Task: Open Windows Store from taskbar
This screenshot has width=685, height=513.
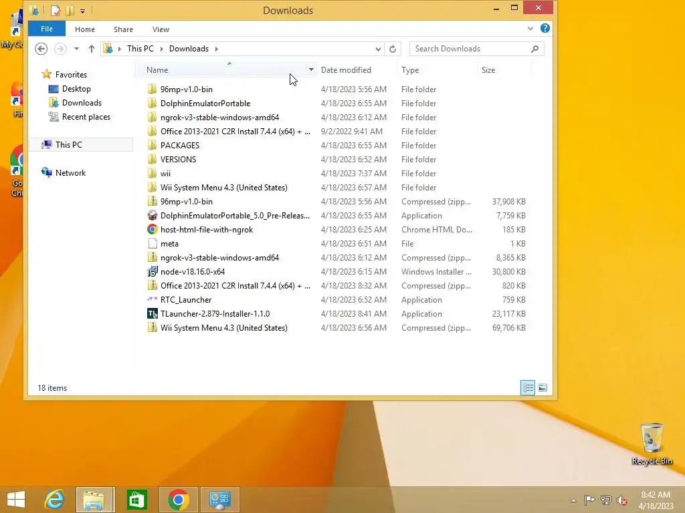Action: coord(136,500)
